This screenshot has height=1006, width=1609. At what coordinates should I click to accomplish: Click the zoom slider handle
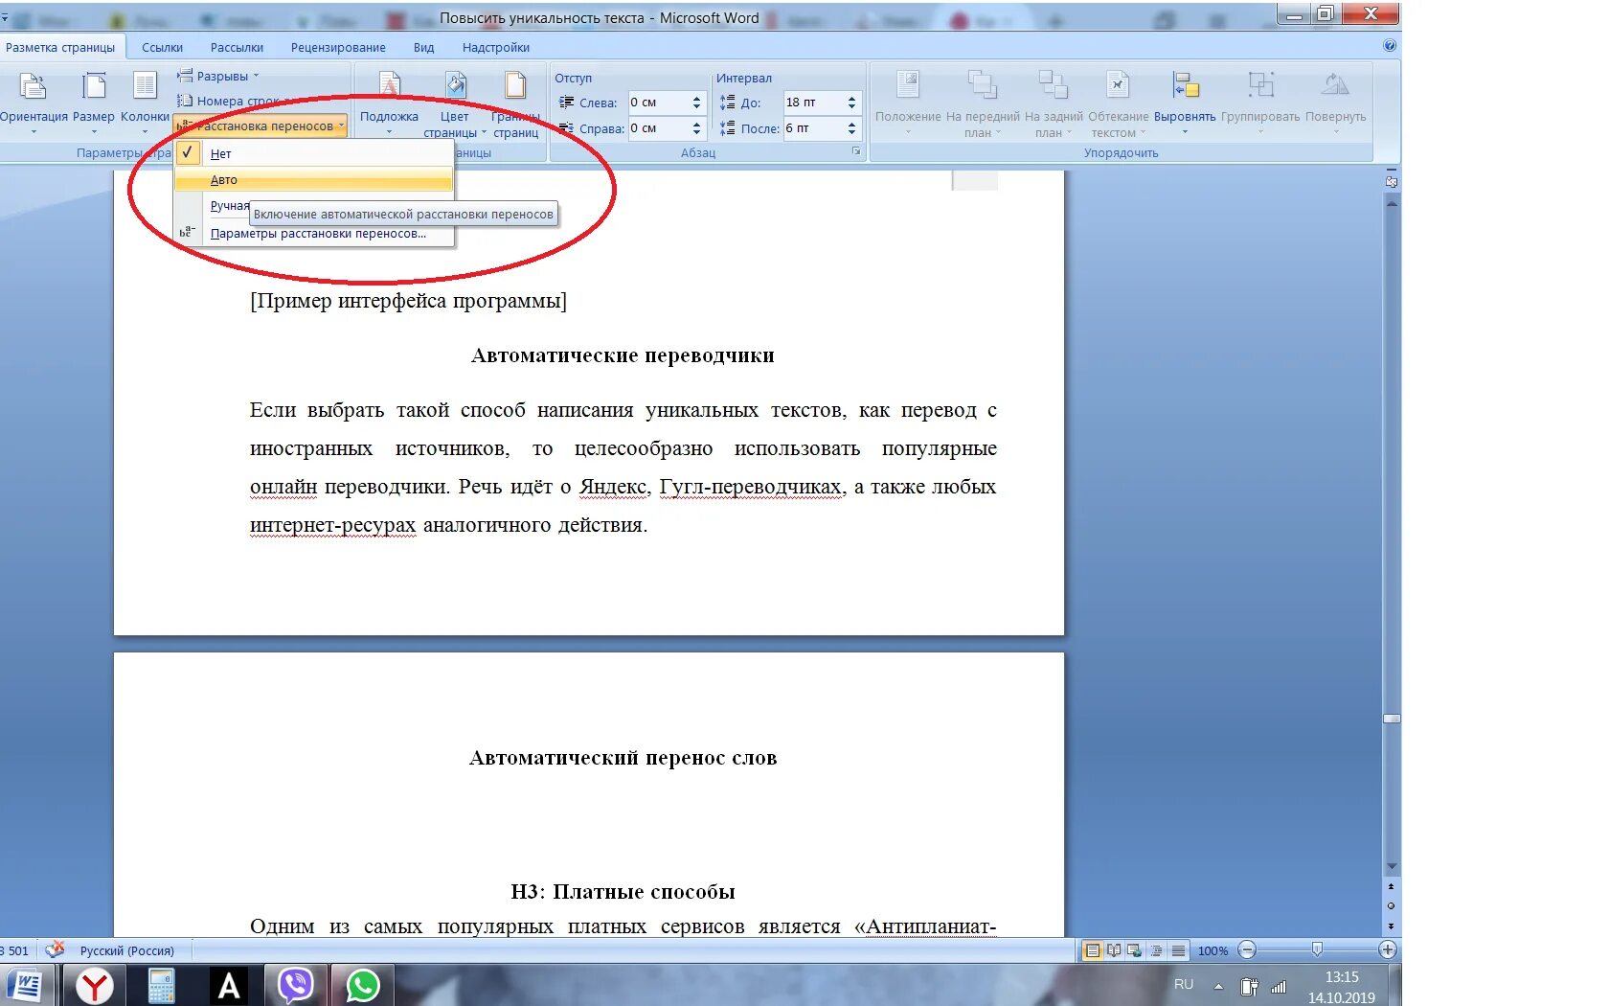1317,949
